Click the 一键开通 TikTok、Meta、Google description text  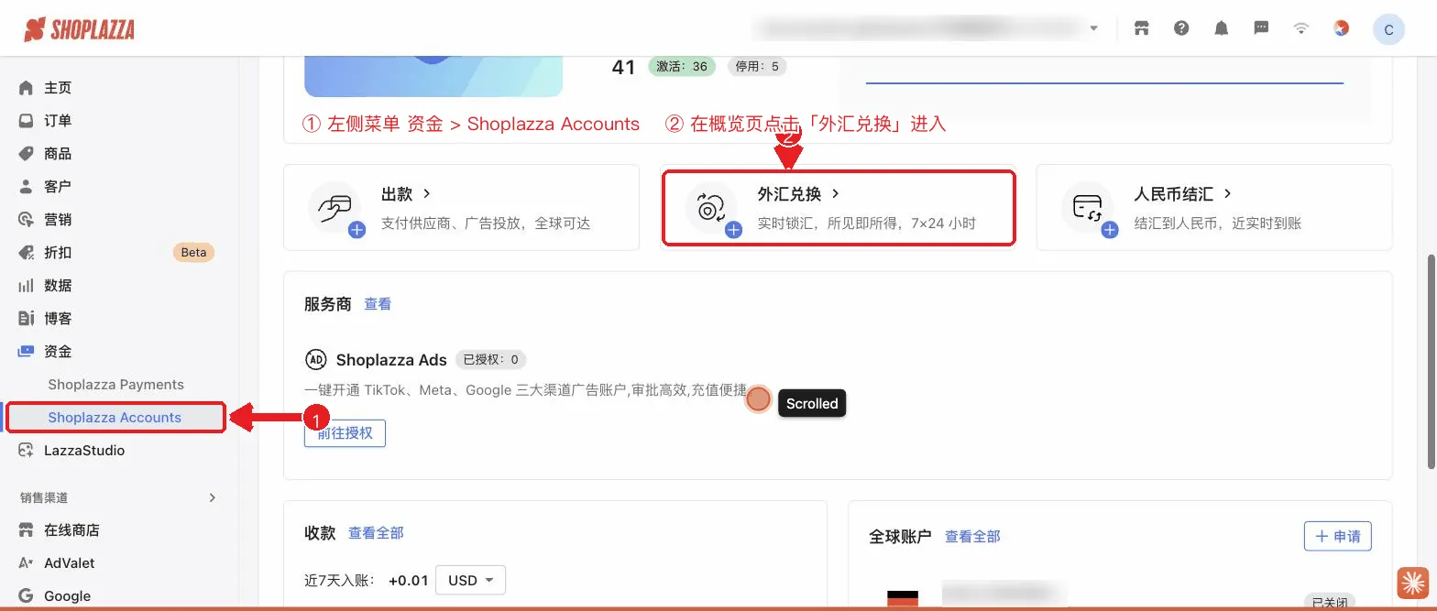click(526, 390)
